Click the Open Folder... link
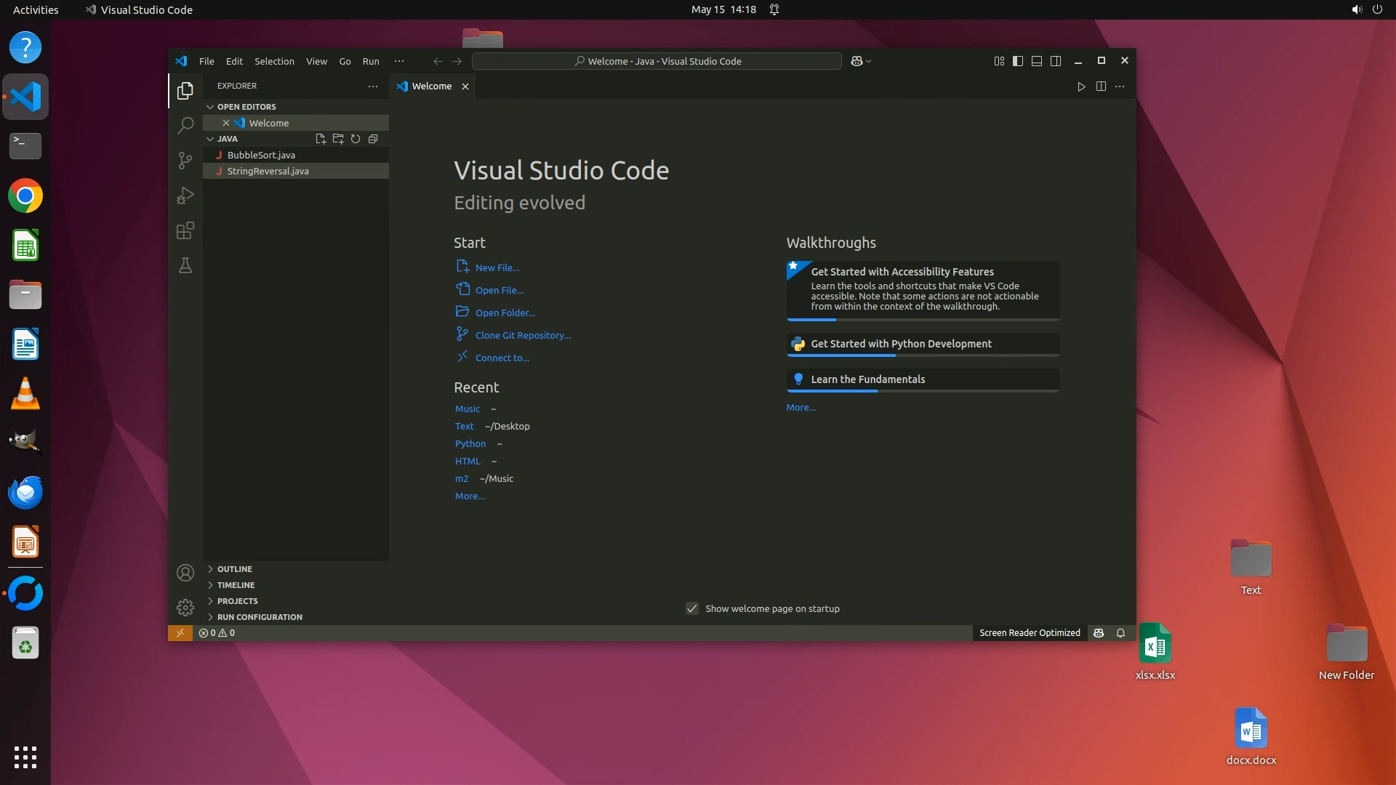Image resolution: width=1396 pixels, height=785 pixels. pyautogui.click(x=505, y=313)
